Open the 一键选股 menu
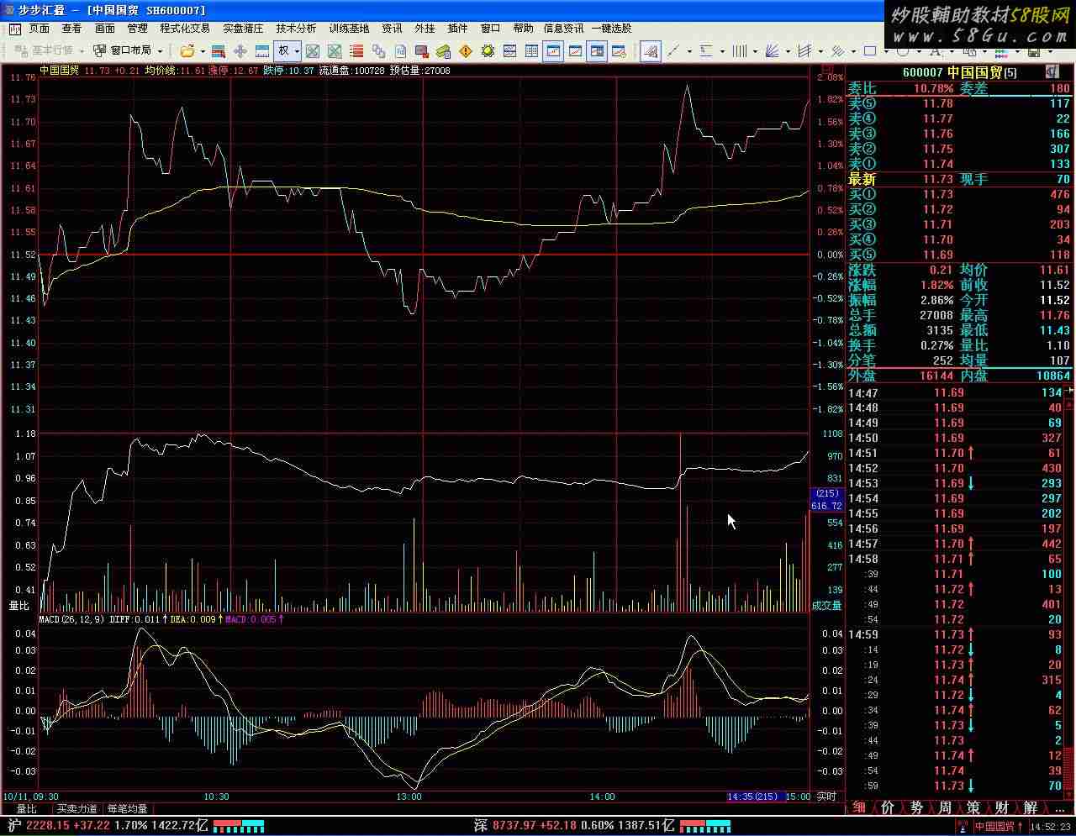The image size is (1076, 836). coord(611,29)
